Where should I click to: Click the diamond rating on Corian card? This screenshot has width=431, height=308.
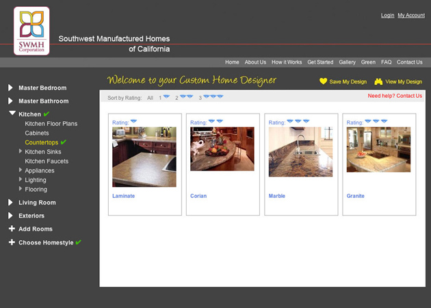215,121
